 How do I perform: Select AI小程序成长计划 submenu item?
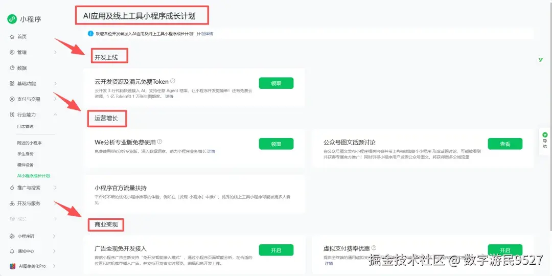pyautogui.click(x=33, y=176)
